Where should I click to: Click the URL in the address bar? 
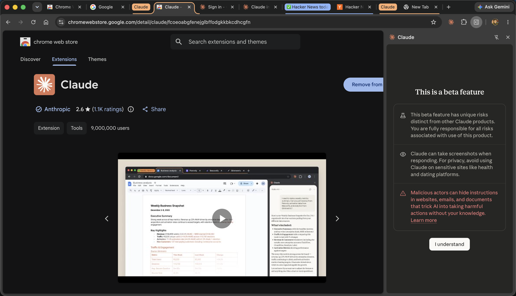(x=159, y=22)
